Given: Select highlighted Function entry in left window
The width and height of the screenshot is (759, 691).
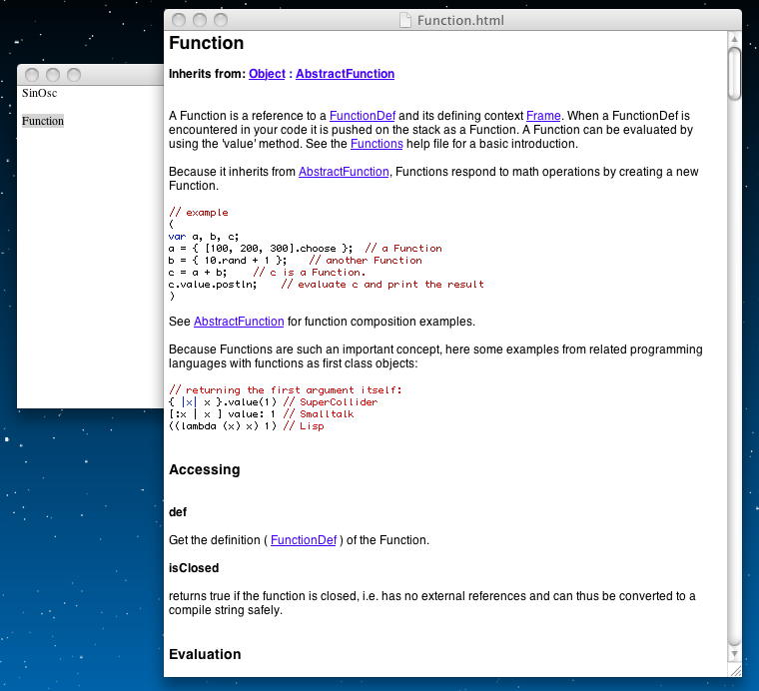Looking at the screenshot, I should point(43,121).
